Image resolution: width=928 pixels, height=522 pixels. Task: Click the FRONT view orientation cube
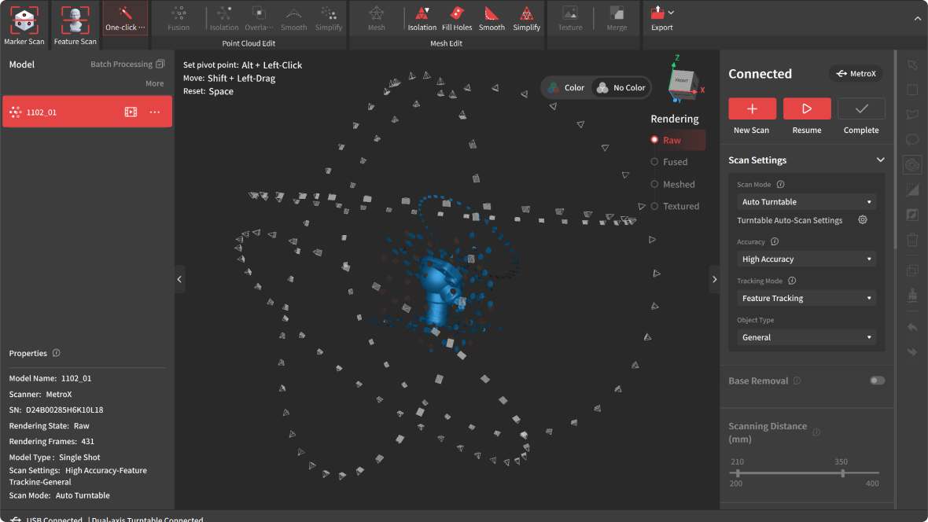[681, 81]
